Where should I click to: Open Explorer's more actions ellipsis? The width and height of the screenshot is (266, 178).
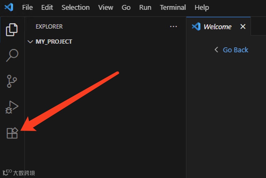173,27
